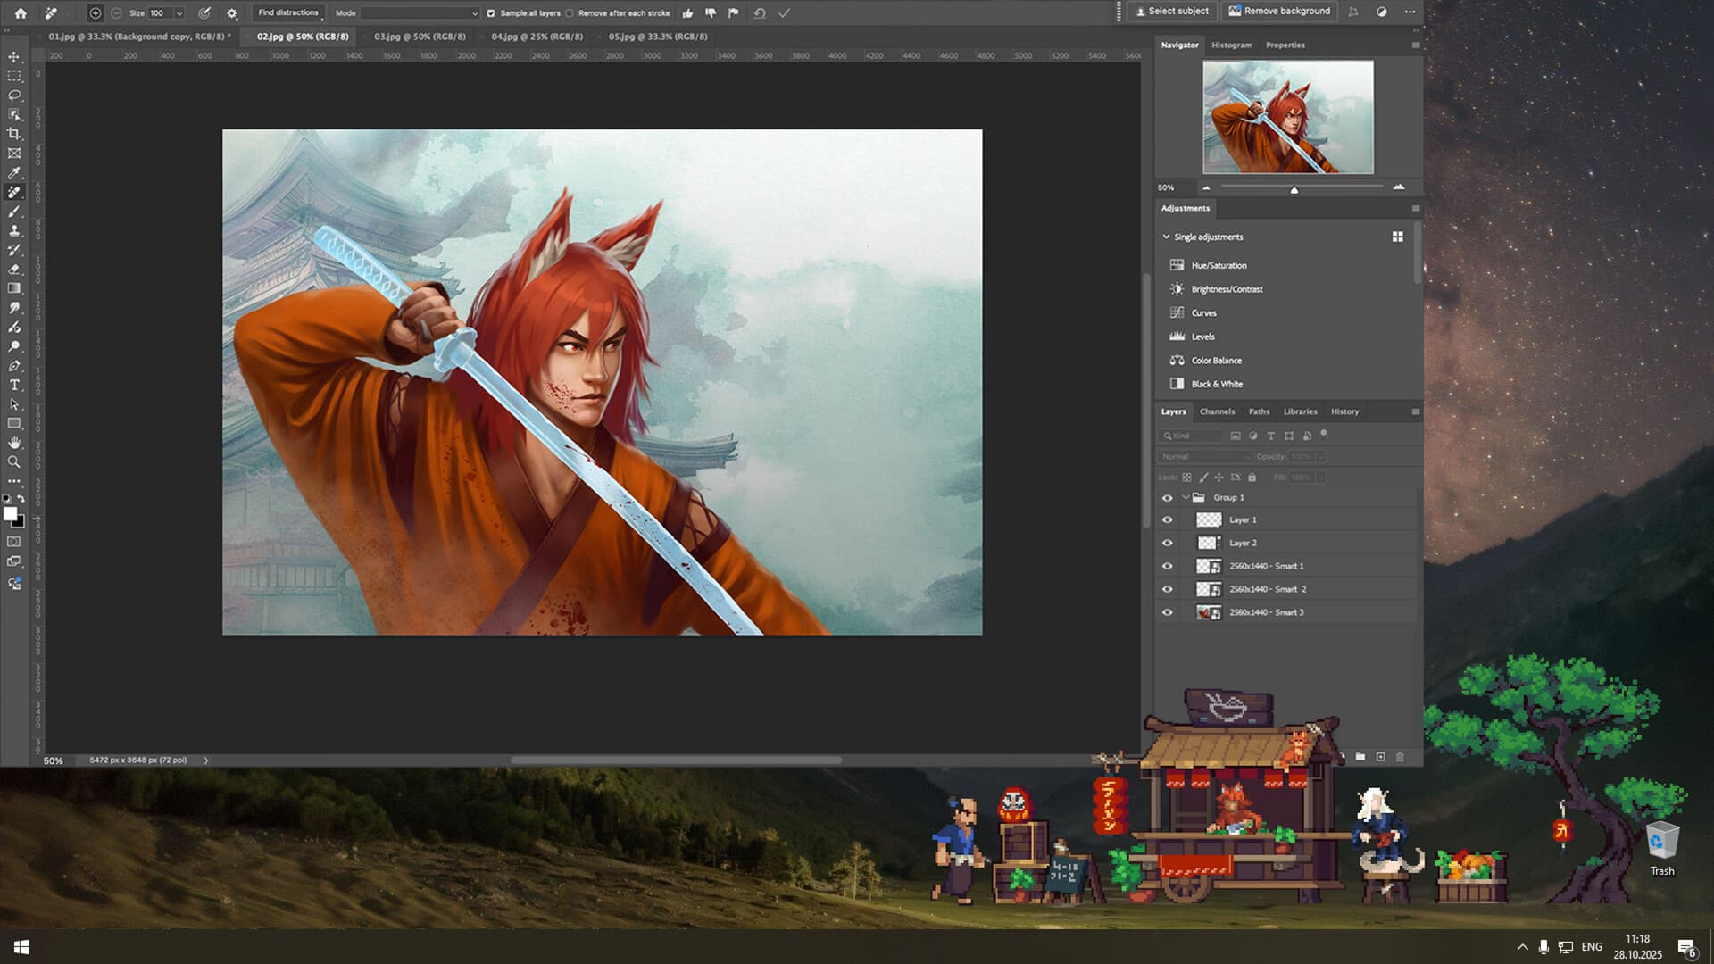Click the Remove background button

[1280, 11]
